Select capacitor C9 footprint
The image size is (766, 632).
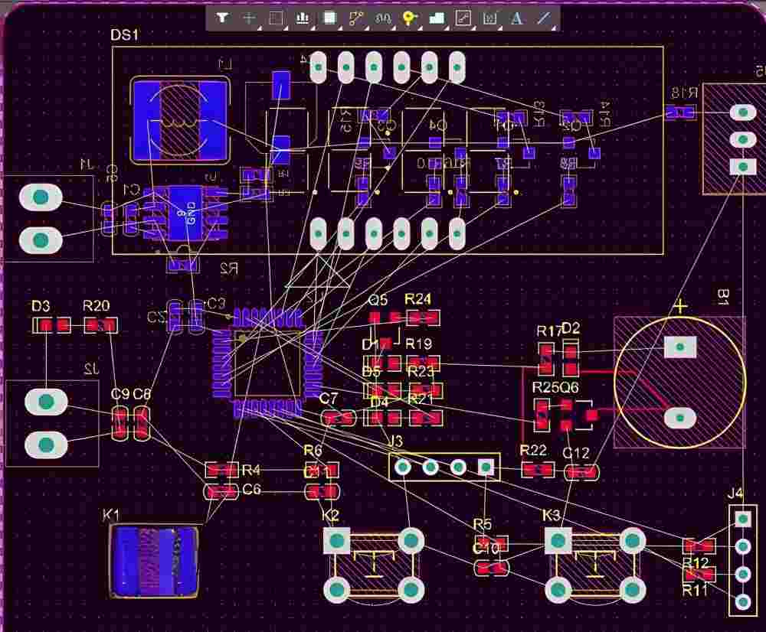[x=119, y=422]
